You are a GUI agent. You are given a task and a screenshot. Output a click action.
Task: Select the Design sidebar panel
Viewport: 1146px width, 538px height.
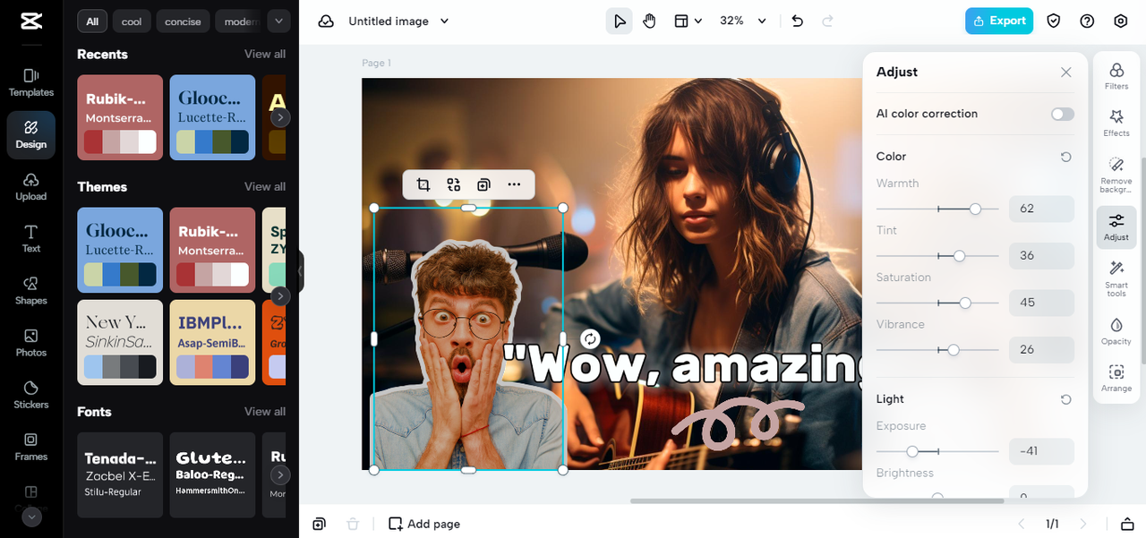pos(31,134)
